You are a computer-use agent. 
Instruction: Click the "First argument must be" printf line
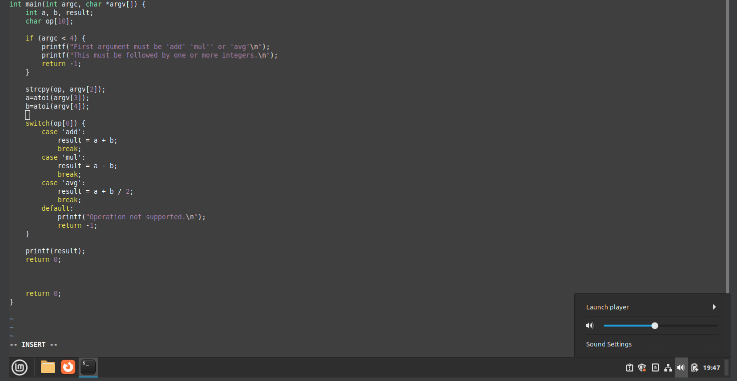[156, 47]
